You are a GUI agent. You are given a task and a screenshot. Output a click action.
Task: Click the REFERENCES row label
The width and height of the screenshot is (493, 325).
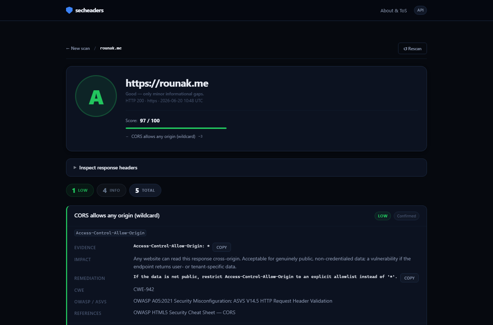click(x=88, y=313)
